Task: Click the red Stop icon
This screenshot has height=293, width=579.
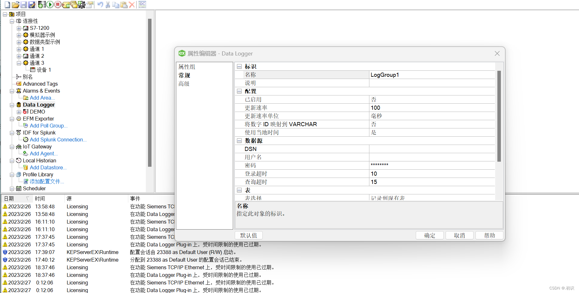Action: (x=57, y=4)
